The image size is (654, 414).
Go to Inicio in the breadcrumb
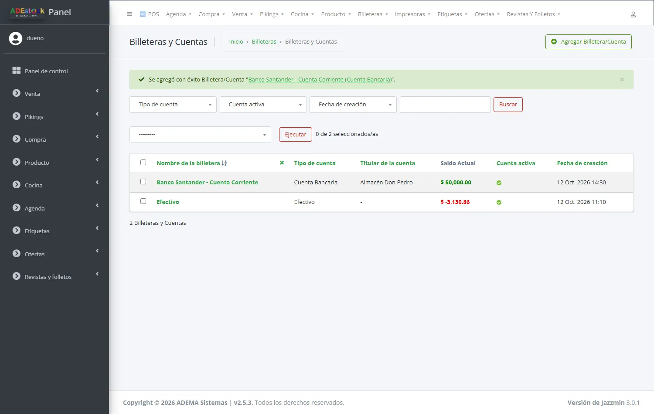[x=236, y=42]
